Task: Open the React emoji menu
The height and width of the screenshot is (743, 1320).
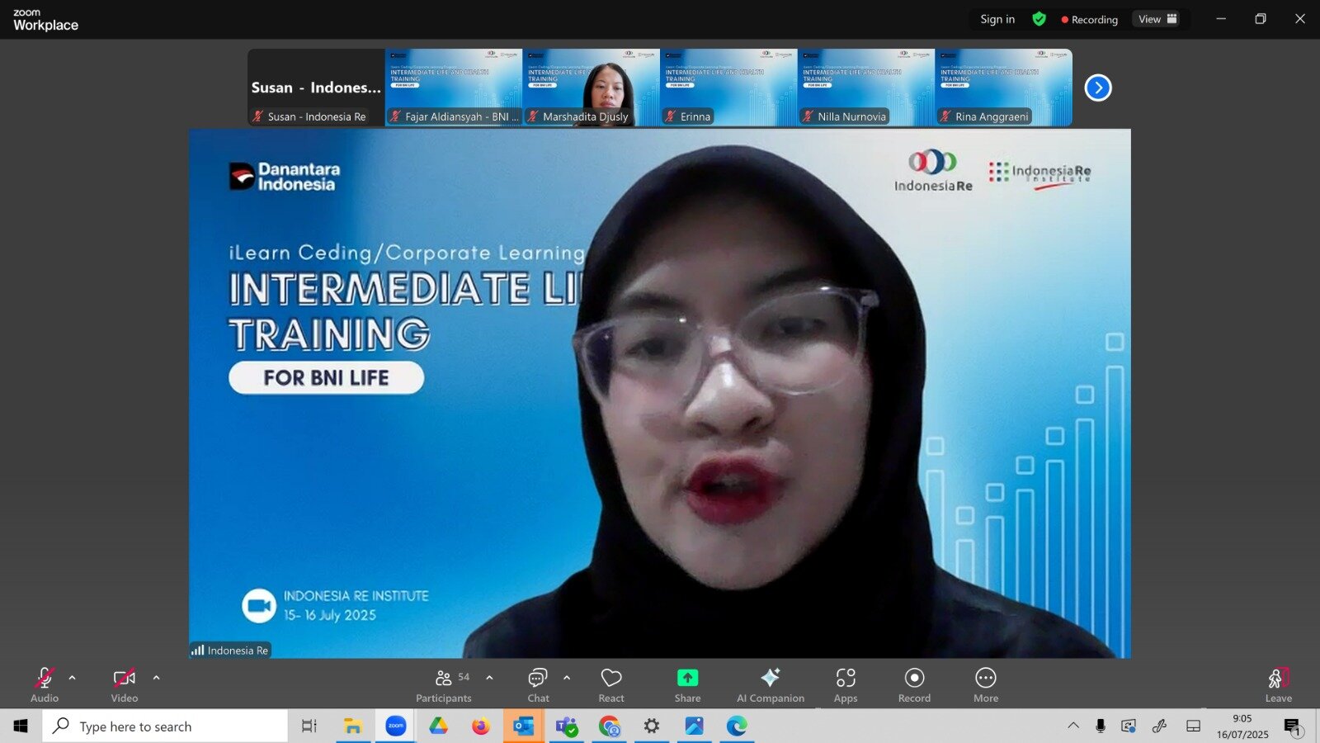Action: (611, 685)
